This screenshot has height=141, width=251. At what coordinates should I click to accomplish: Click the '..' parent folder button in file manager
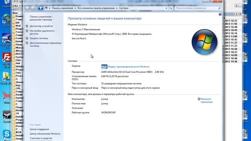pos(240,6)
